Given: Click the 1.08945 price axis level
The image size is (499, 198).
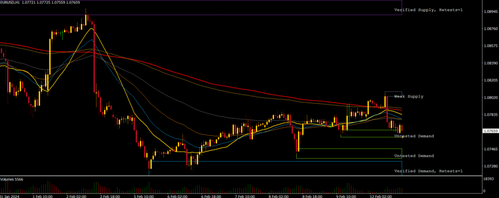Looking at the screenshot, I should [x=489, y=11].
